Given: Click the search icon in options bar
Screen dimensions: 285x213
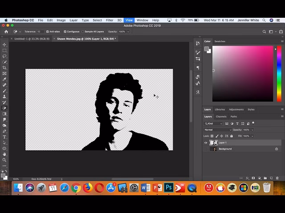Looking at the screenshot, I should pos(264,32).
